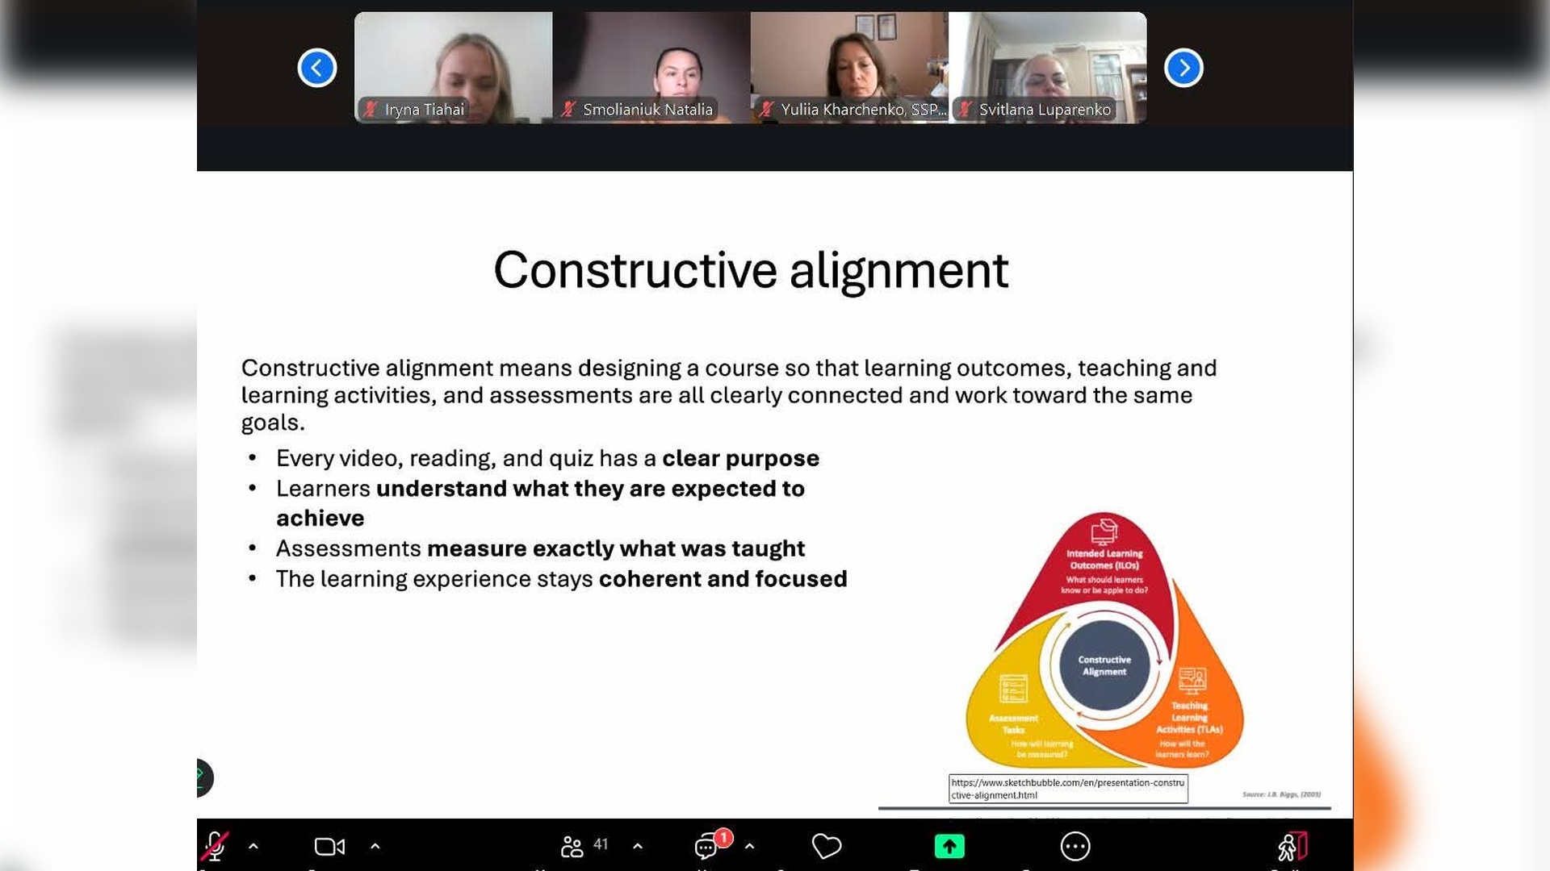The image size is (1550, 871).
Task: Unmute the microphone
Action: pyautogui.click(x=215, y=846)
